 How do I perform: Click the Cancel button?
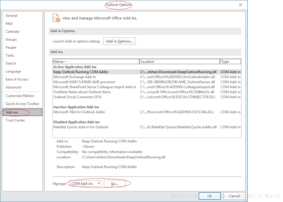[x=234, y=196]
